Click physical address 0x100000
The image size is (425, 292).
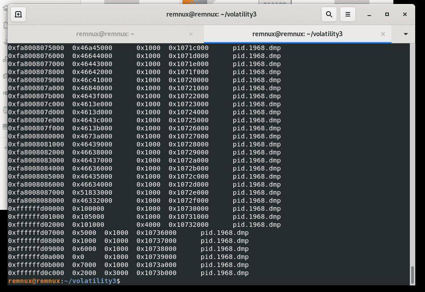click(x=88, y=209)
